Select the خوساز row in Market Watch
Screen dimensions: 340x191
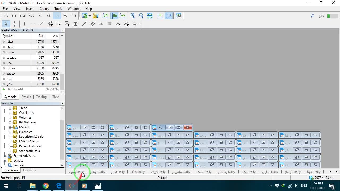point(31,73)
